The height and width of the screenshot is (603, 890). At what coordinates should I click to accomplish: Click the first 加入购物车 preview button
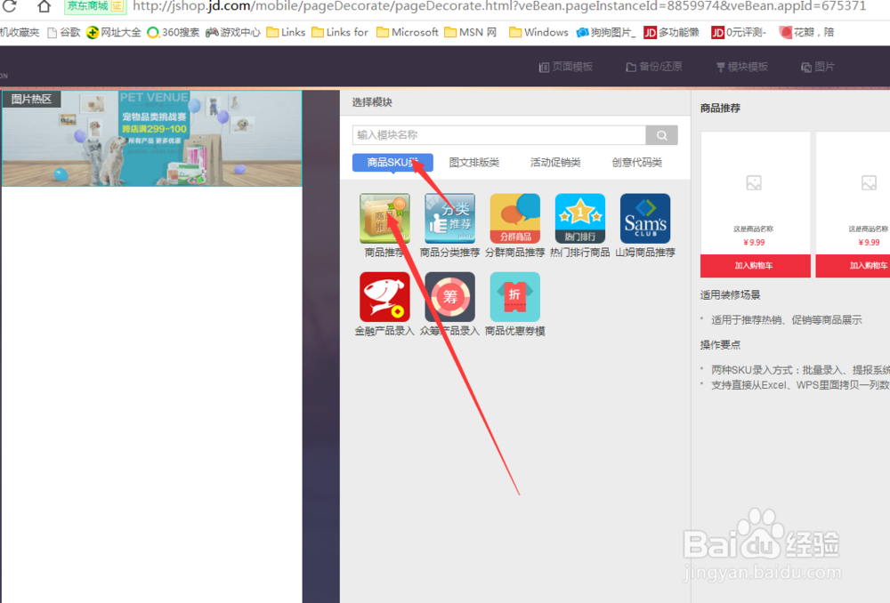(x=755, y=265)
